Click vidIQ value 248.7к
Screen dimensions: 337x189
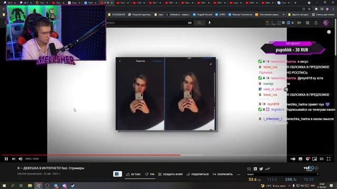point(291,180)
